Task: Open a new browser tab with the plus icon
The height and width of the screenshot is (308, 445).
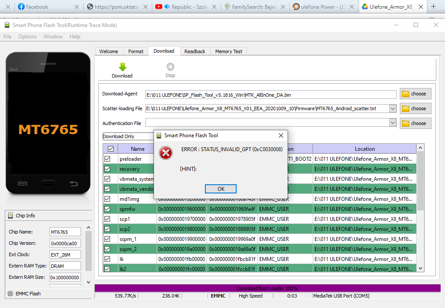Action: point(433,7)
